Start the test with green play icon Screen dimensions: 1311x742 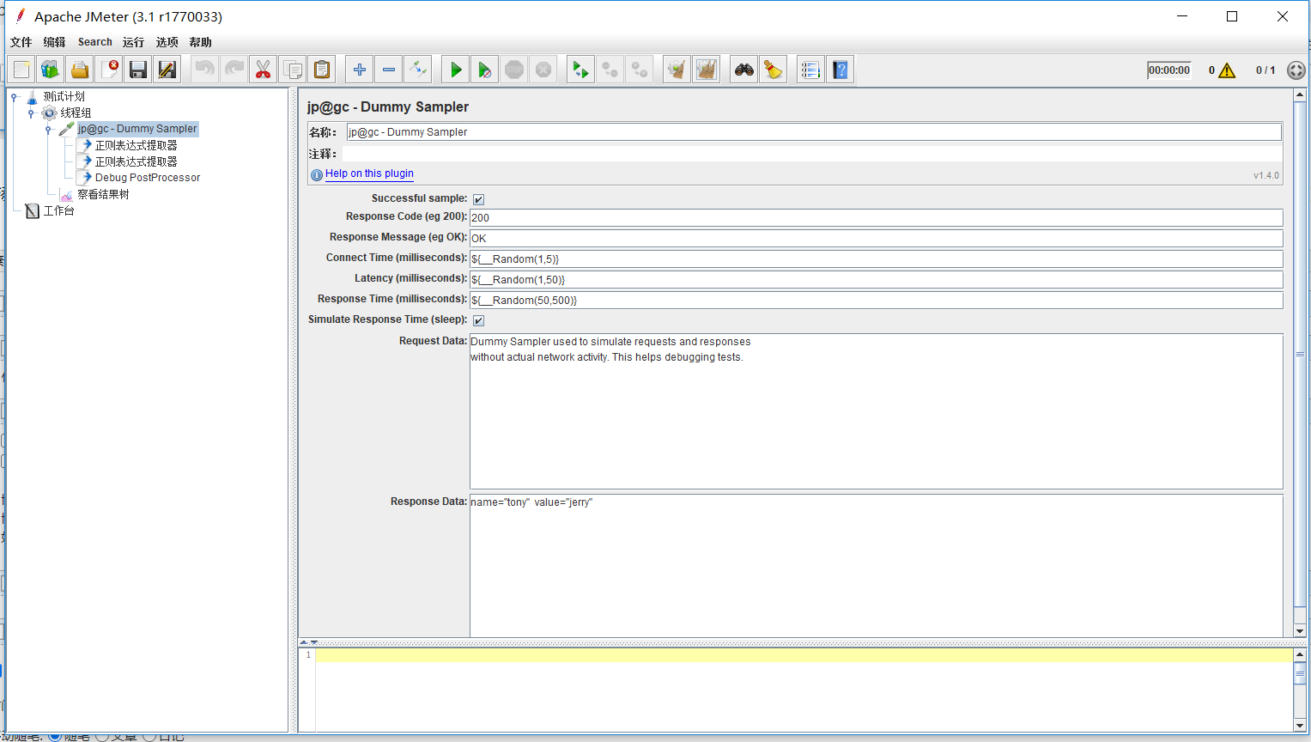456,70
